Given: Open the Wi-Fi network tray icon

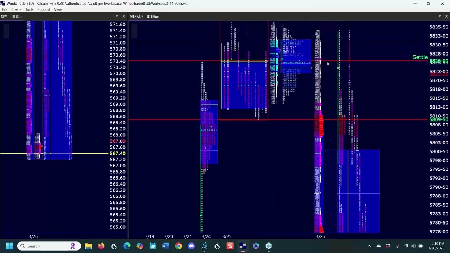Looking at the screenshot, I should [407, 246].
